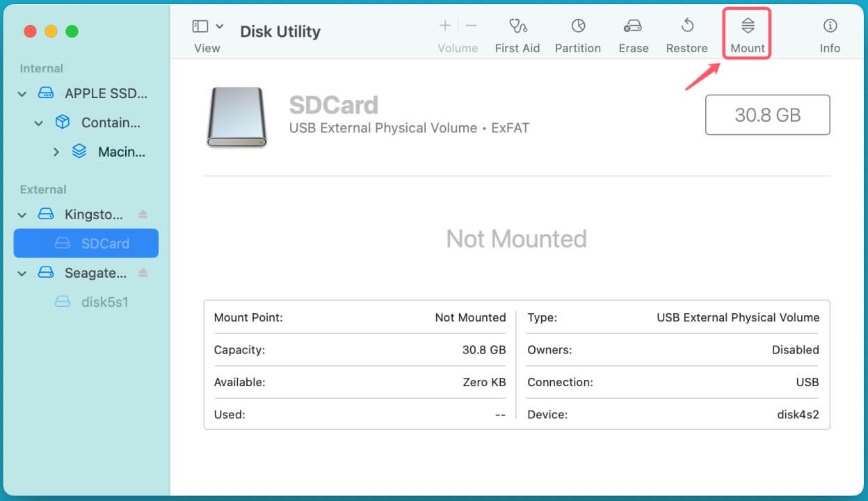The height and width of the screenshot is (501, 868).
Task: Select the Container item in sidebar
Action: (111, 122)
